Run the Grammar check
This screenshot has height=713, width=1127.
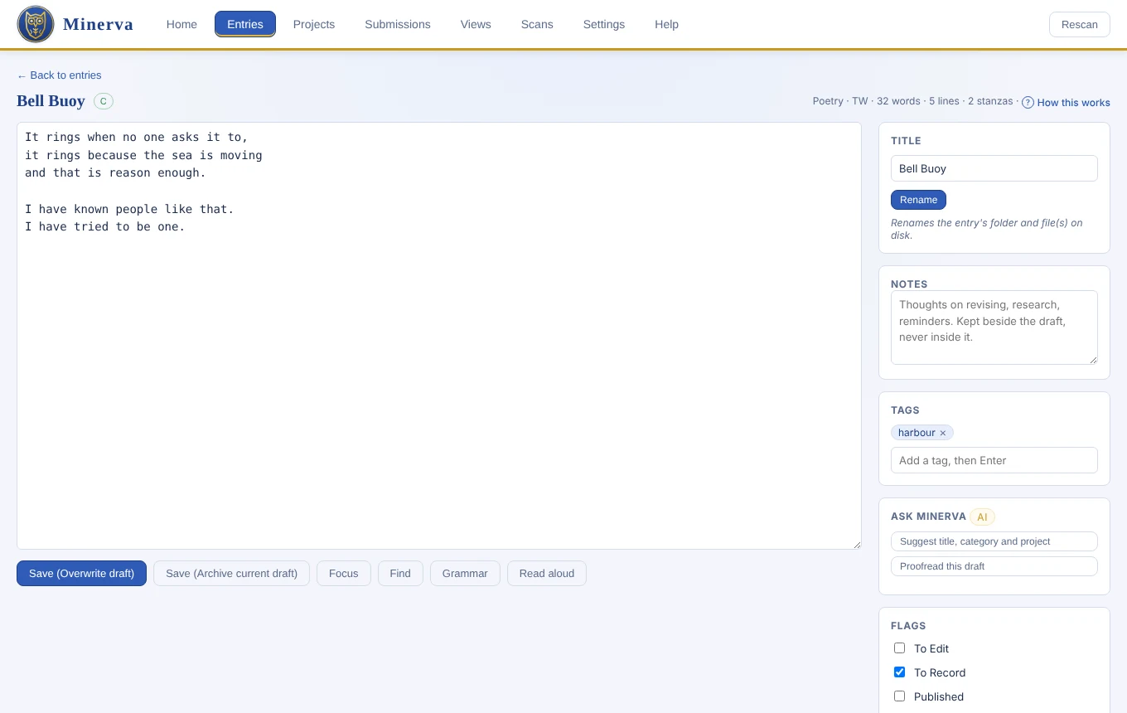pos(465,573)
